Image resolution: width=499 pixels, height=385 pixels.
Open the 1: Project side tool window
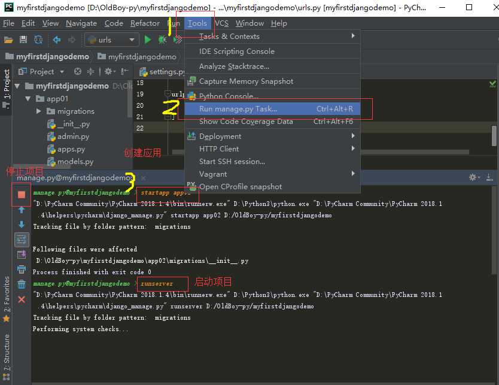coord(7,89)
